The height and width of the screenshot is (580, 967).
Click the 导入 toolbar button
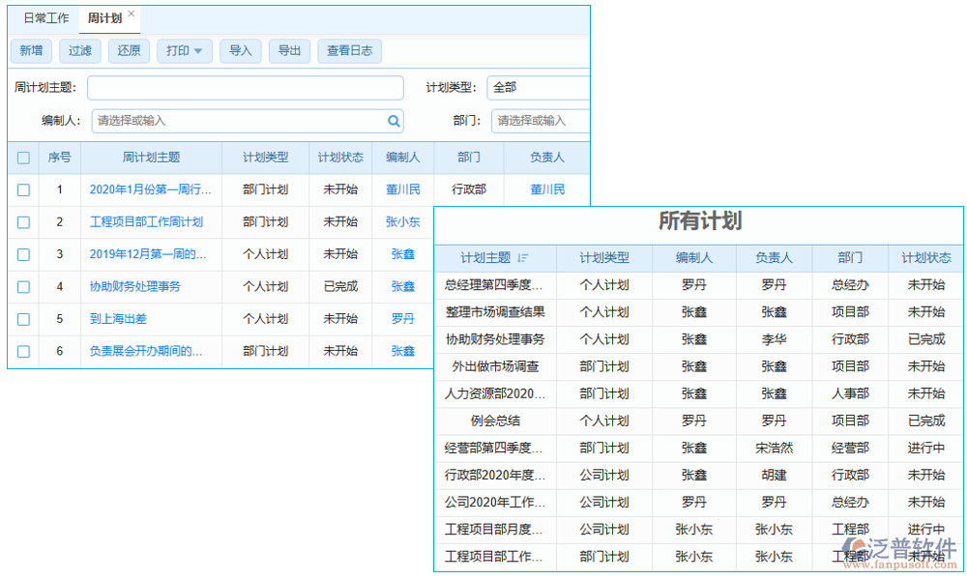point(241,51)
